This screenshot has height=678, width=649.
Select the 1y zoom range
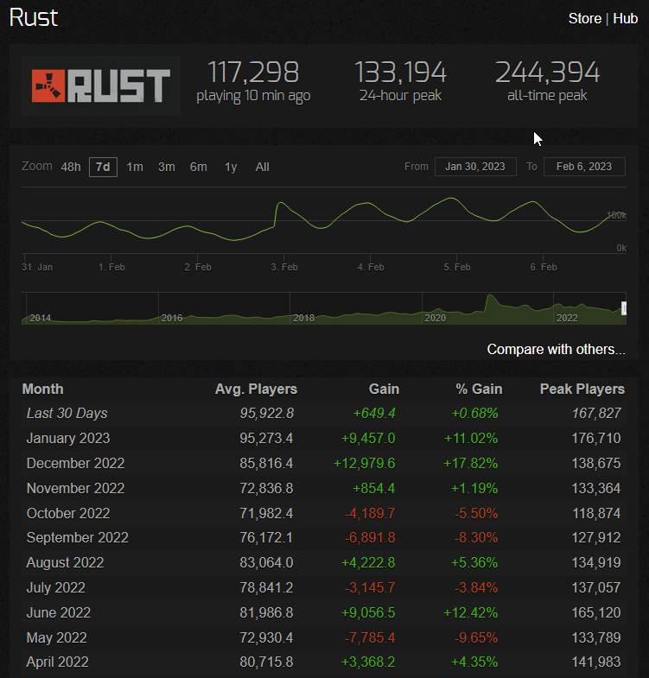coord(231,167)
